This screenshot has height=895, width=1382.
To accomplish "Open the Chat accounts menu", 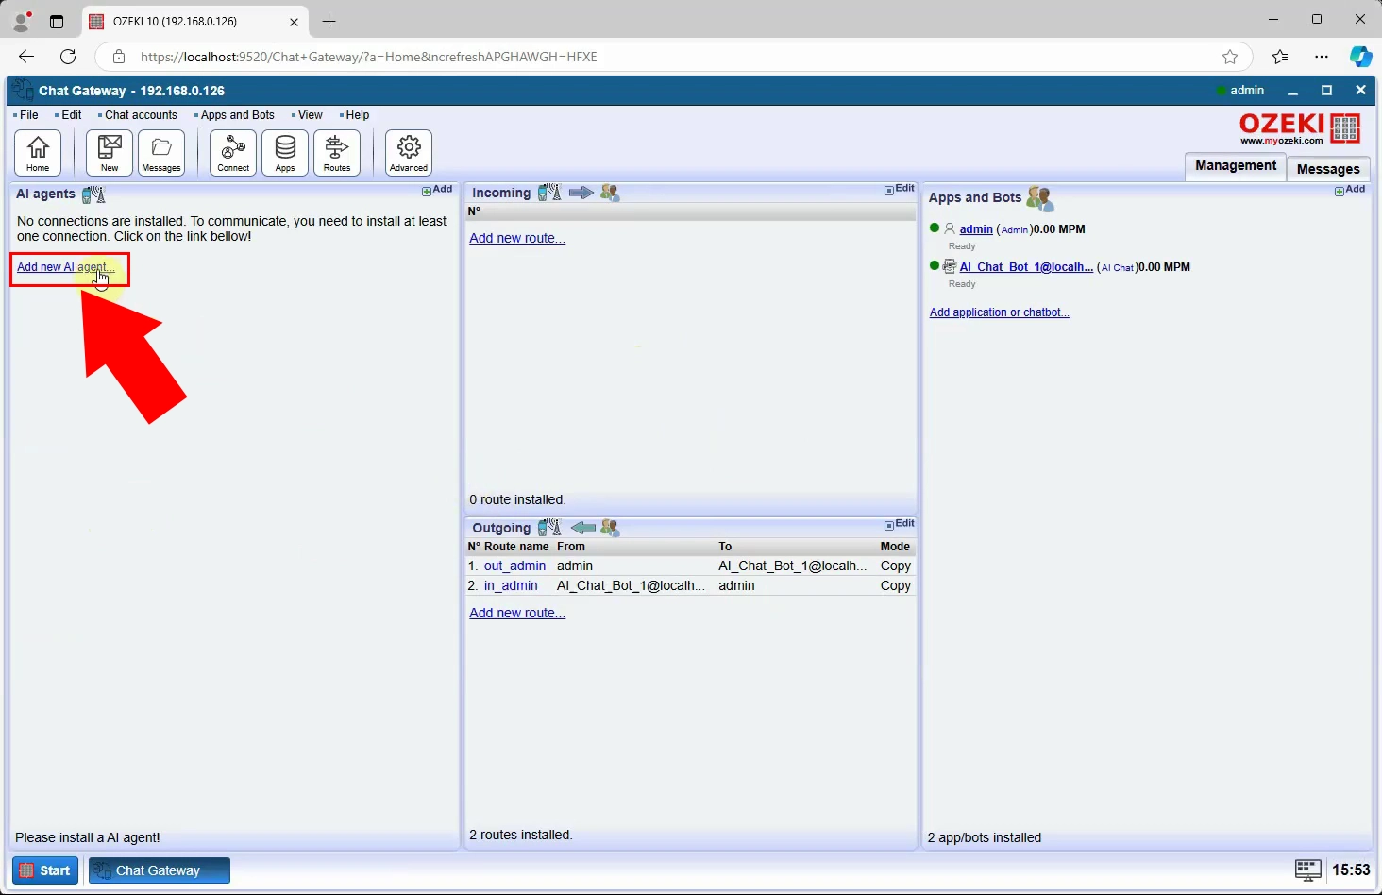I will coord(141,115).
